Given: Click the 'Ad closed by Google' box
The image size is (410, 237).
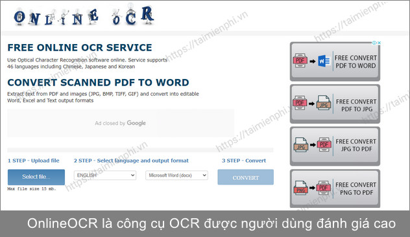Looking at the screenshot, I should click(x=121, y=123).
